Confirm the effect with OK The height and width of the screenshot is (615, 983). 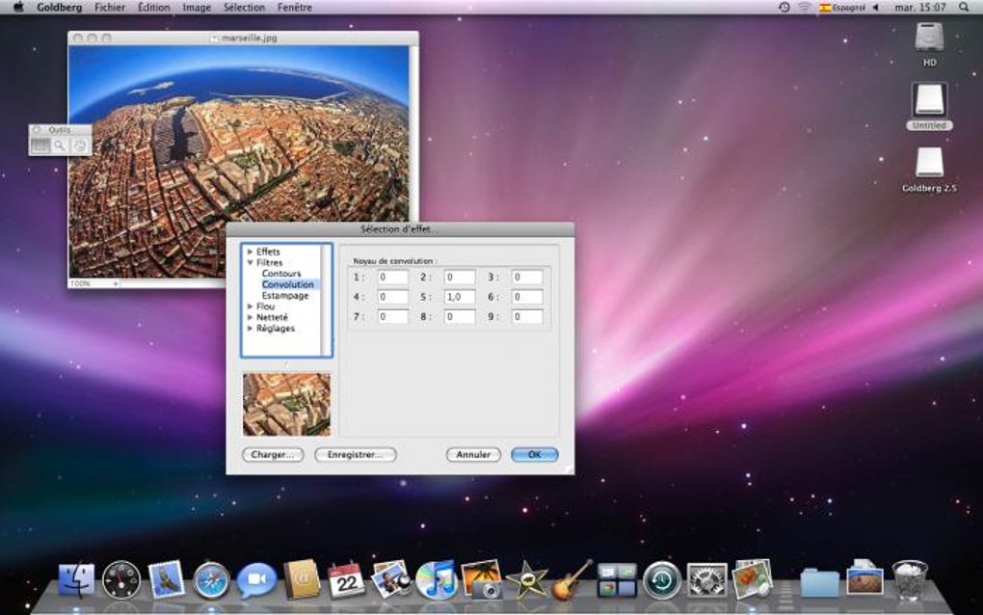click(534, 455)
